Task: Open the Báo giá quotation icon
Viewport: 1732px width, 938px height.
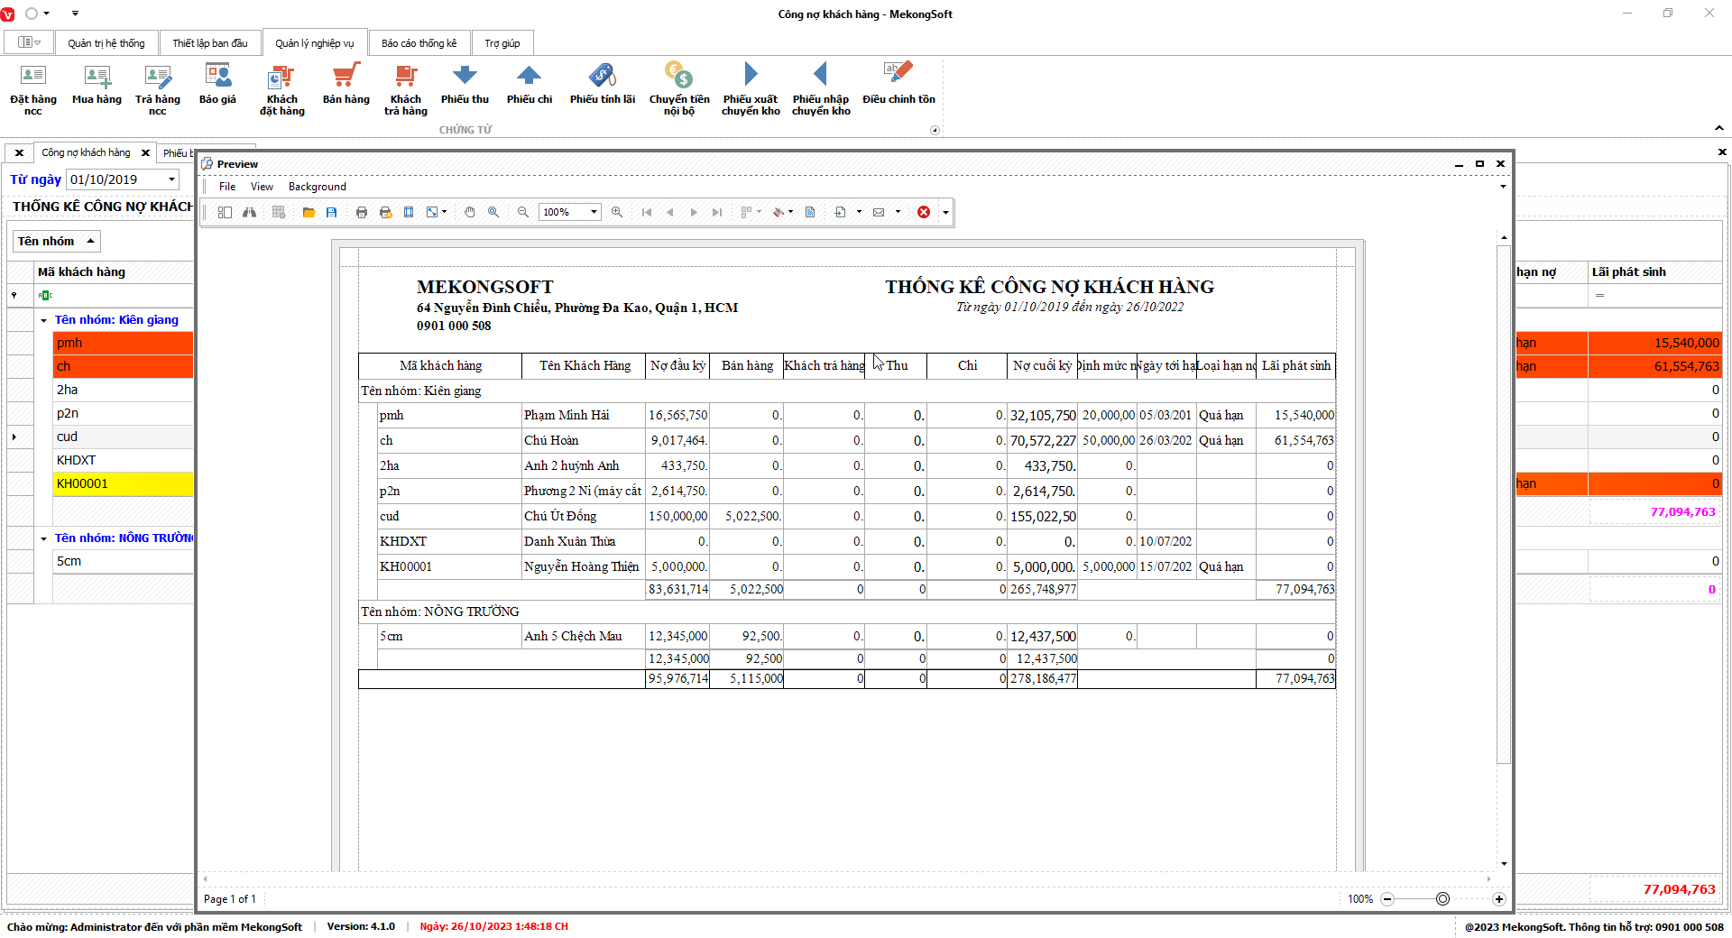Action: coord(217,85)
